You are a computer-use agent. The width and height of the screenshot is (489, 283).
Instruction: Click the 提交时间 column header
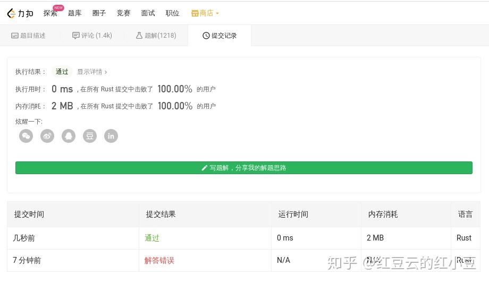[x=29, y=215]
